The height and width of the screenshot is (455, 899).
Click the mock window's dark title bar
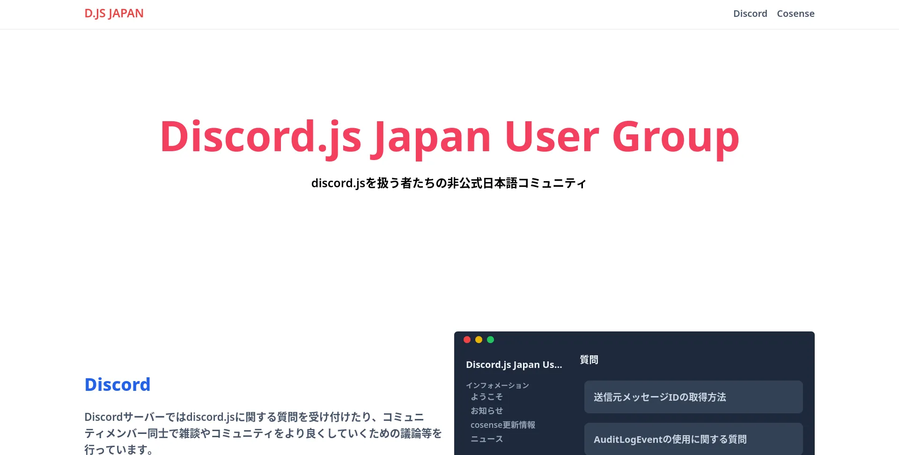[x=656, y=340]
